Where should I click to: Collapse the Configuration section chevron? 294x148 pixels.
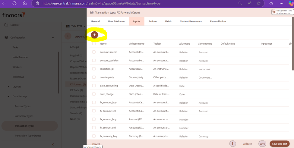53,38
